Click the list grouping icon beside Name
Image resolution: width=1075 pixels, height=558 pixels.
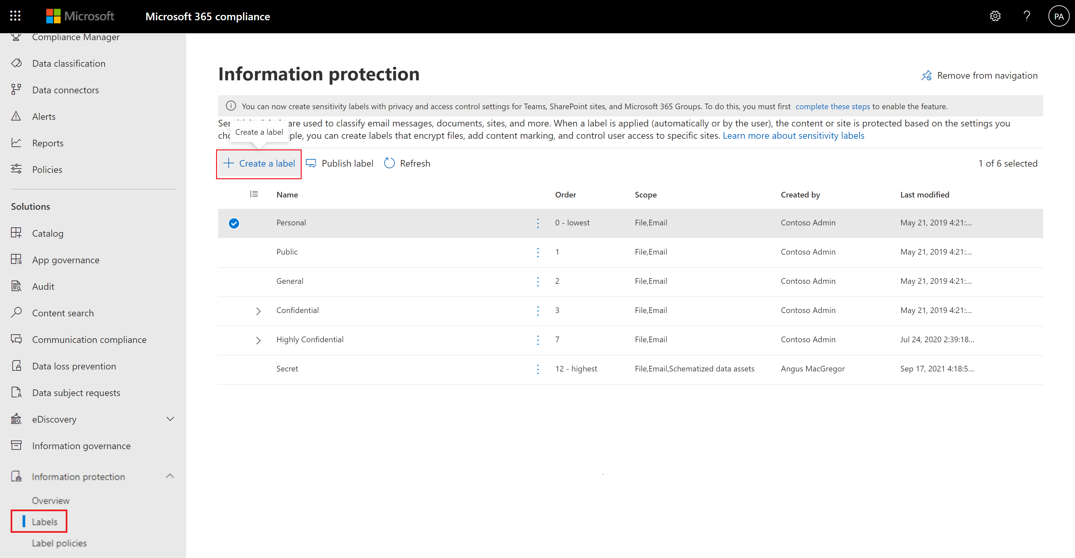pyautogui.click(x=254, y=194)
